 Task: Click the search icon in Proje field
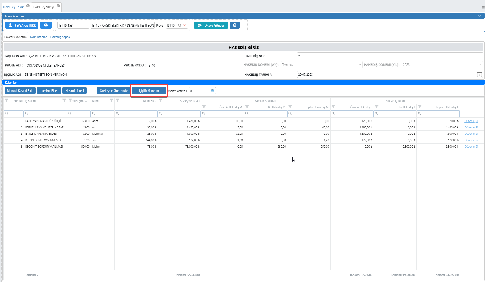tap(180, 26)
